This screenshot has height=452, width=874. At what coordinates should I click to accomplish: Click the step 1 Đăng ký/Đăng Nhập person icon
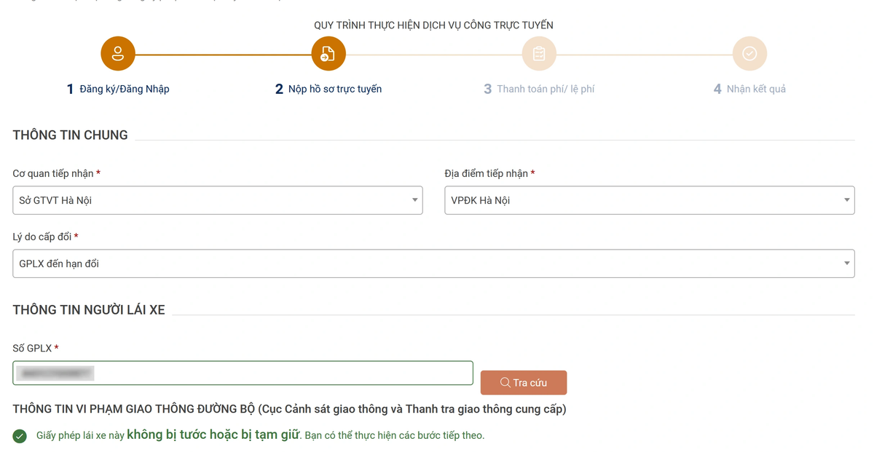pyautogui.click(x=117, y=53)
